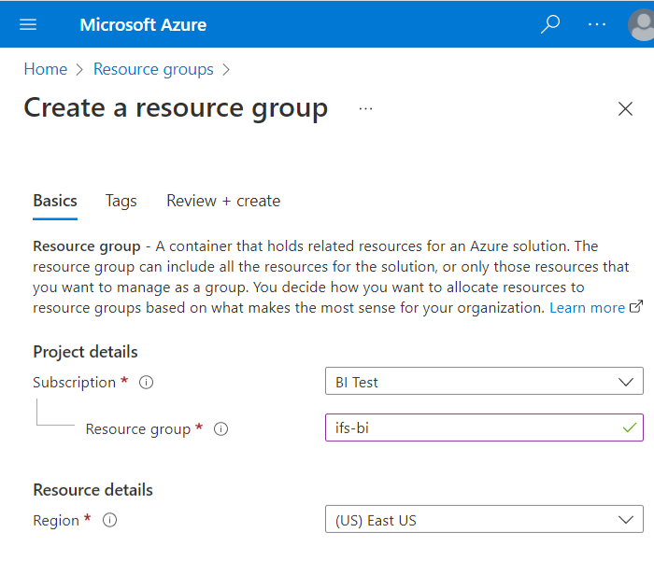
Task: Click the search magnifier icon
Action: click(x=550, y=24)
